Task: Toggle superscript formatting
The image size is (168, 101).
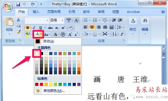Action: tap(63, 28)
